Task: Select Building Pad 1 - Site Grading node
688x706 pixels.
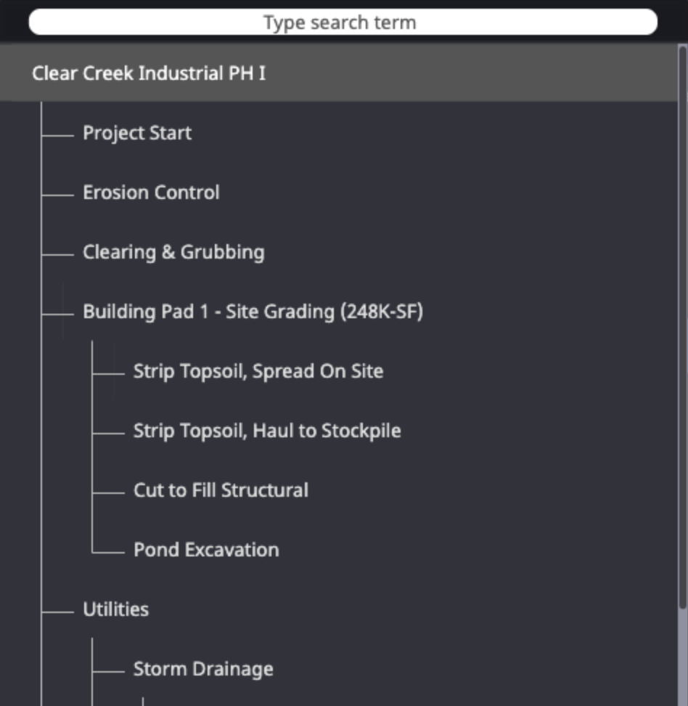Action: (x=253, y=312)
